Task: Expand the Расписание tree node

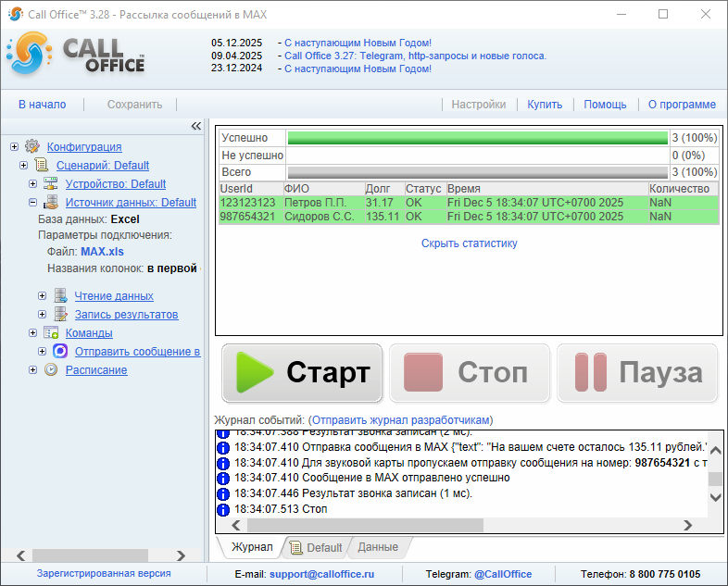Action: (x=33, y=370)
